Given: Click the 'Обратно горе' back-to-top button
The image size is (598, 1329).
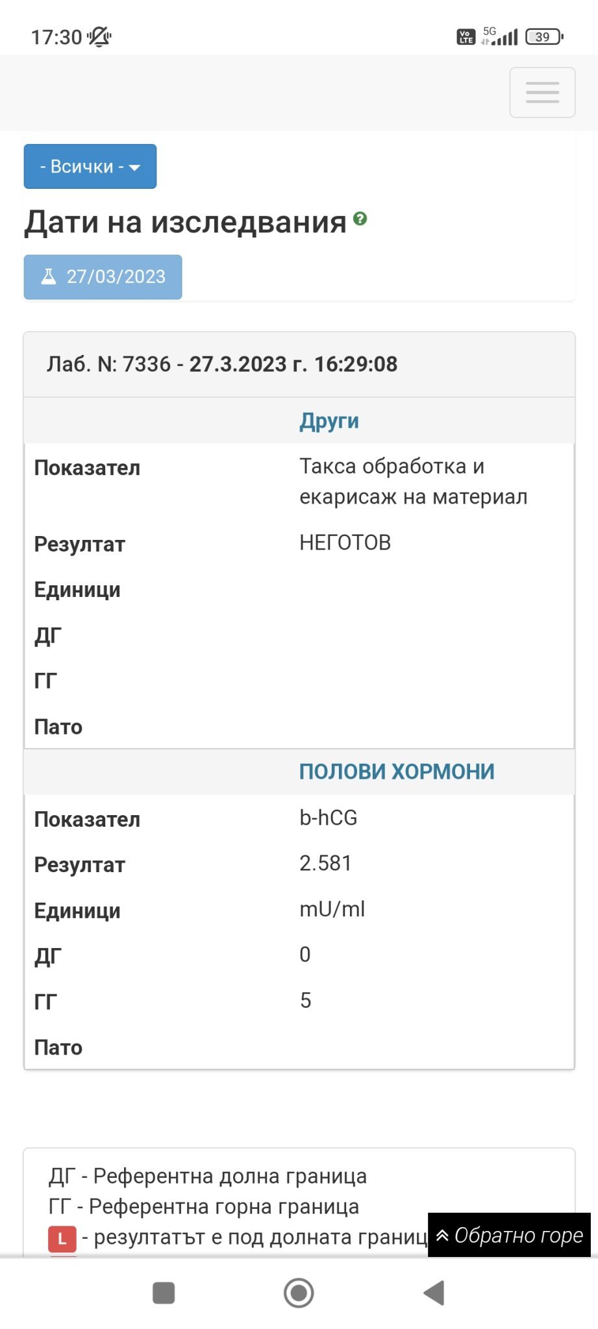Looking at the screenshot, I should click(509, 1235).
